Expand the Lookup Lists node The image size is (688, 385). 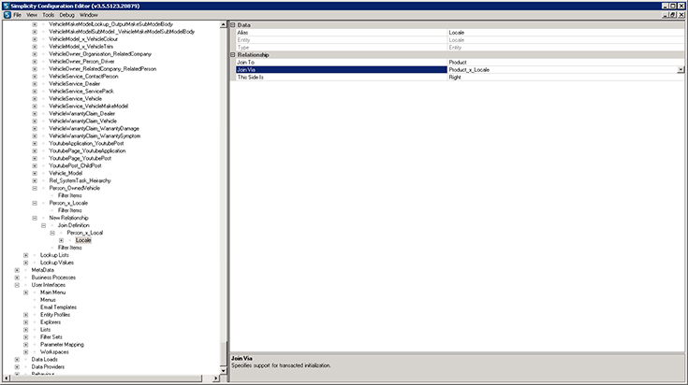pyautogui.click(x=26, y=255)
